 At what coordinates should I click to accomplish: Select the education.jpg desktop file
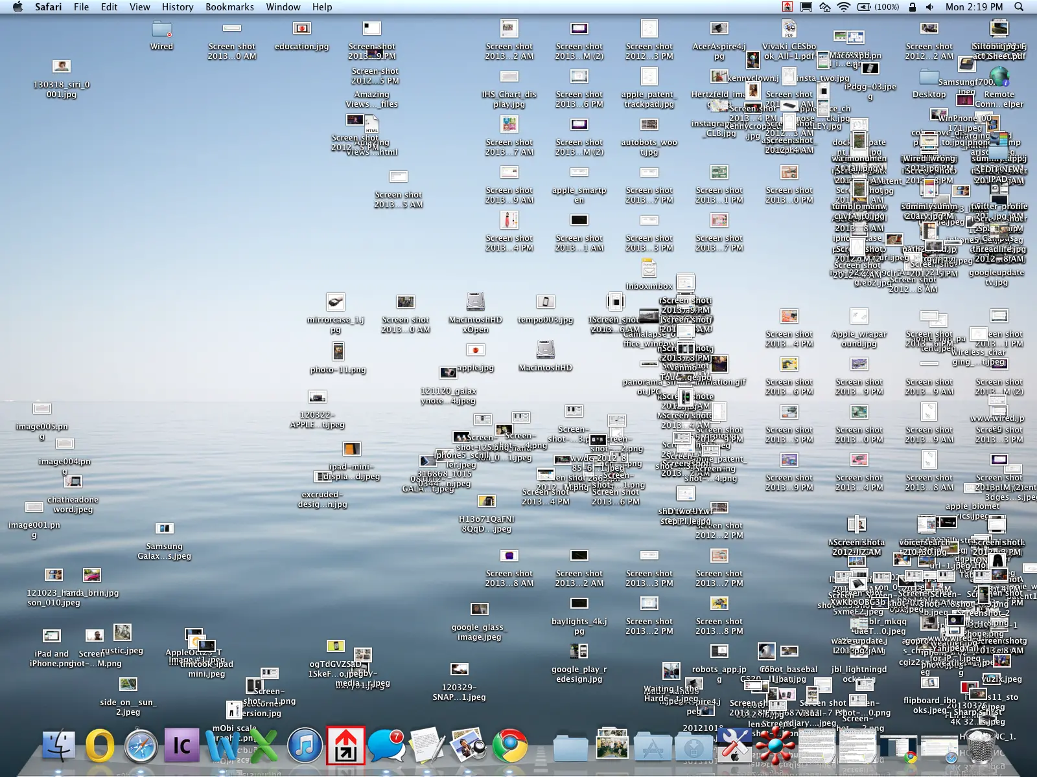tap(301, 30)
